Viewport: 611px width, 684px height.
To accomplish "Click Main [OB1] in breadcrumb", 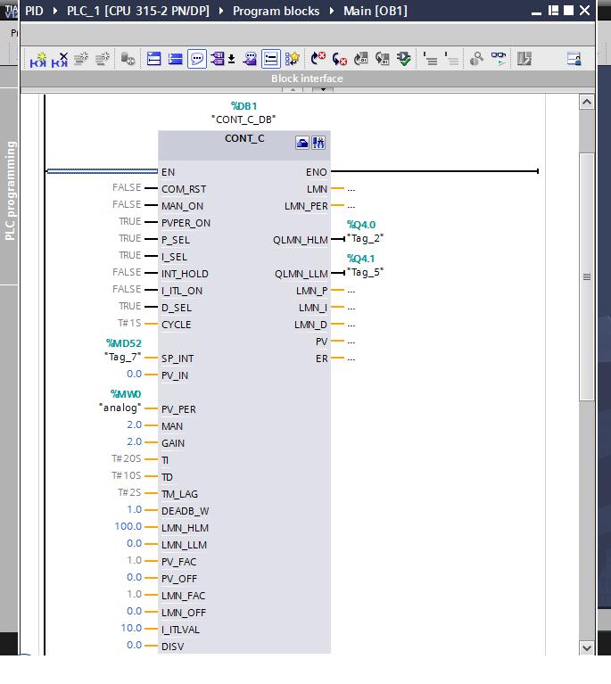I will [376, 11].
